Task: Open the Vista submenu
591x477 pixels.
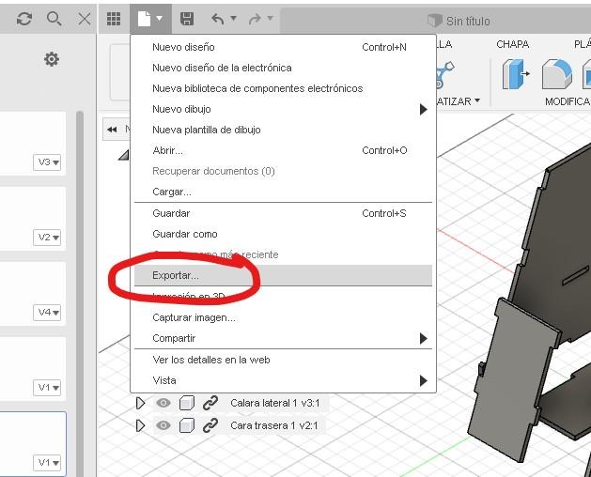Action: [283, 380]
